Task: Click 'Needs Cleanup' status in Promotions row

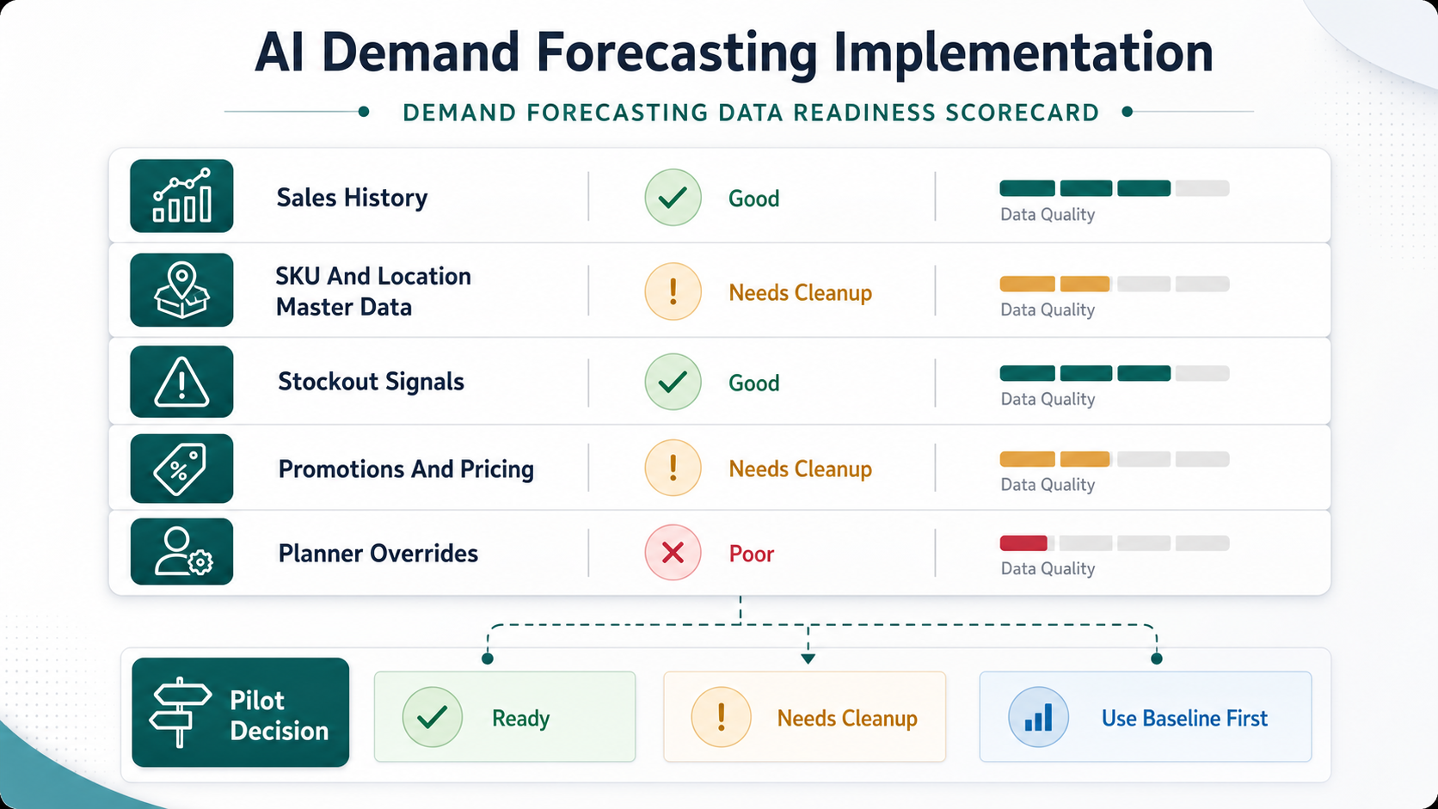Action: [x=801, y=469]
